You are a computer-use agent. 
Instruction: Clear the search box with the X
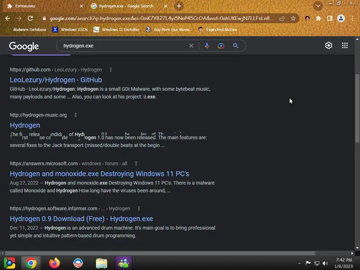tap(191, 46)
